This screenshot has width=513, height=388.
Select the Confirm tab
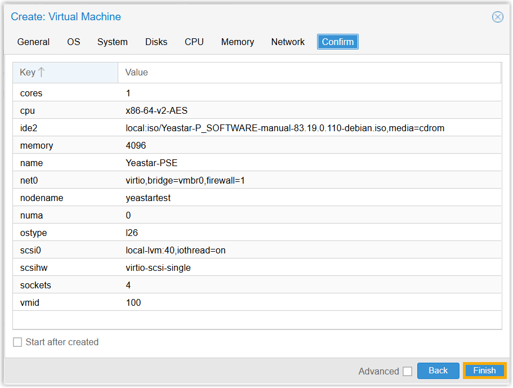coord(338,42)
